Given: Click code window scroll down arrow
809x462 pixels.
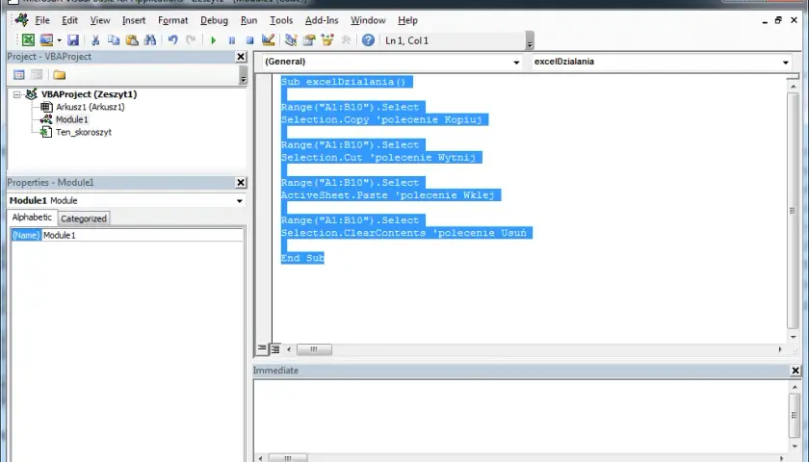Looking at the screenshot, I should (793, 337).
